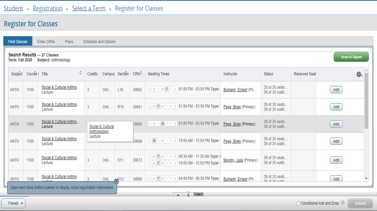Click the middle dot panel toggle button

(188, 195)
